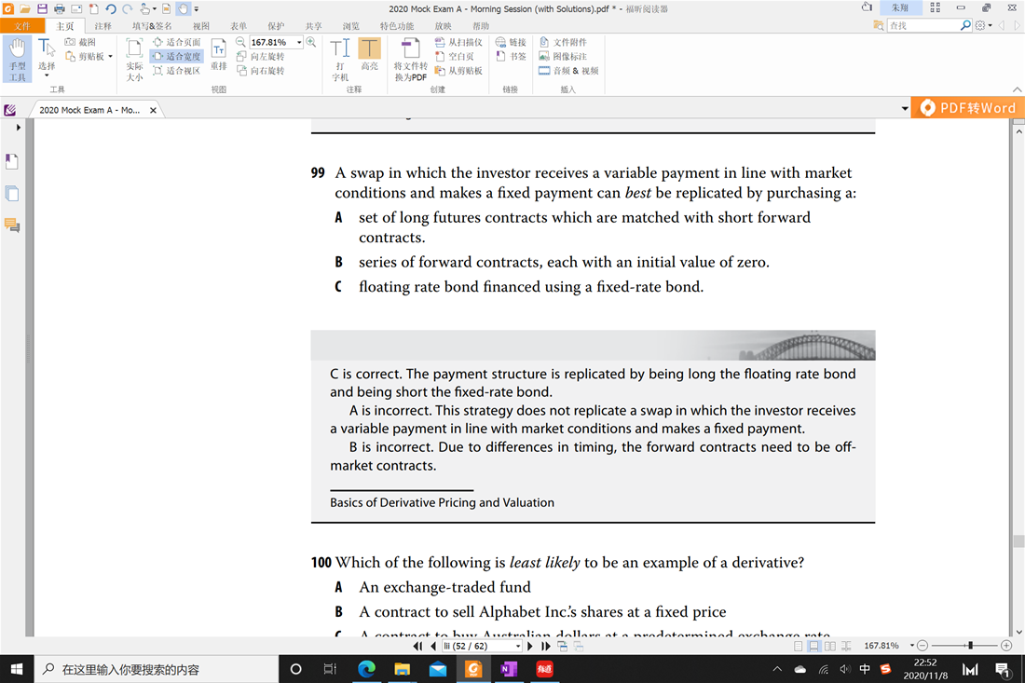Open the 注释 (Comment) ribbon tab

point(102,26)
